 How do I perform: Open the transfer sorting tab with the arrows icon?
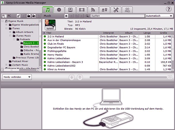click(105, 10)
